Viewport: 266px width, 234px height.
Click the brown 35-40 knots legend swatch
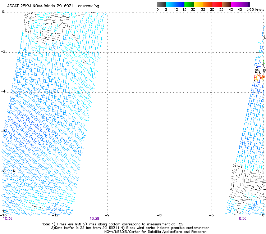(226, 4)
